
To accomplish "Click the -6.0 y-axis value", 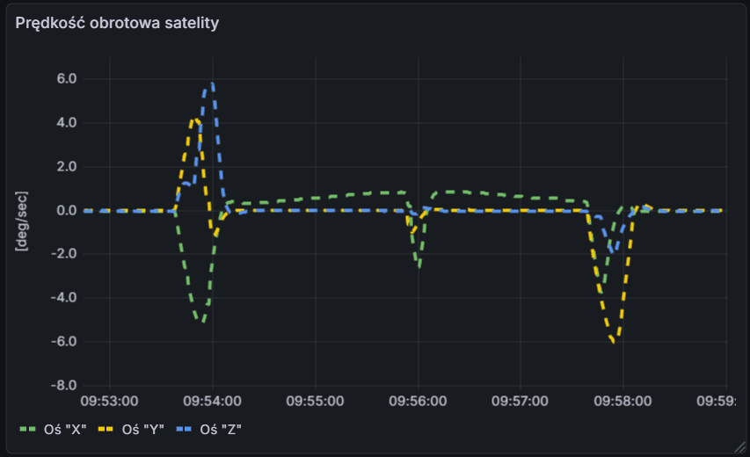I will coord(64,342).
